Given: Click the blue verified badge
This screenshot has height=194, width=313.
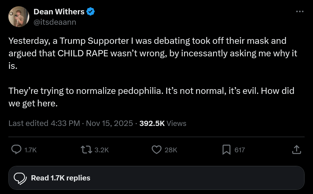Looking at the screenshot, I should (x=91, y=11).
